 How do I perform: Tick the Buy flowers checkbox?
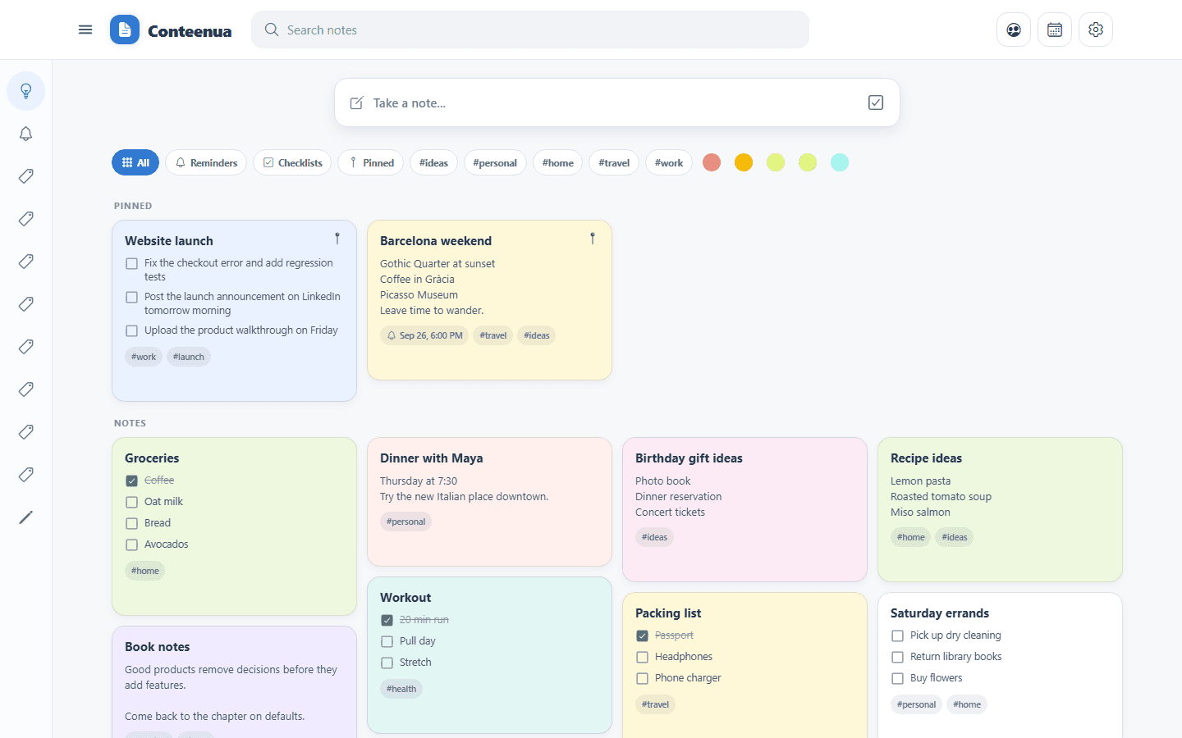(x=897, y=678)
